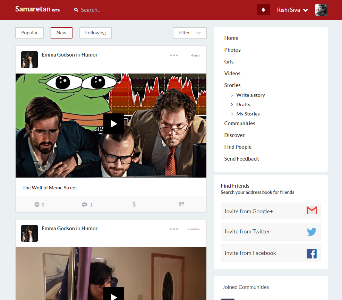Click Invite from Twitter

(x=271, y=232)
